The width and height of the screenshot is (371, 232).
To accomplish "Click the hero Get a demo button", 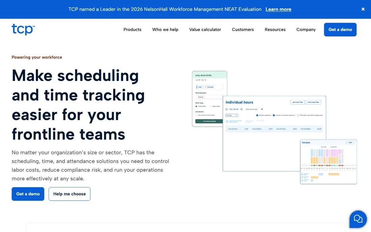I will pos(28,194).
